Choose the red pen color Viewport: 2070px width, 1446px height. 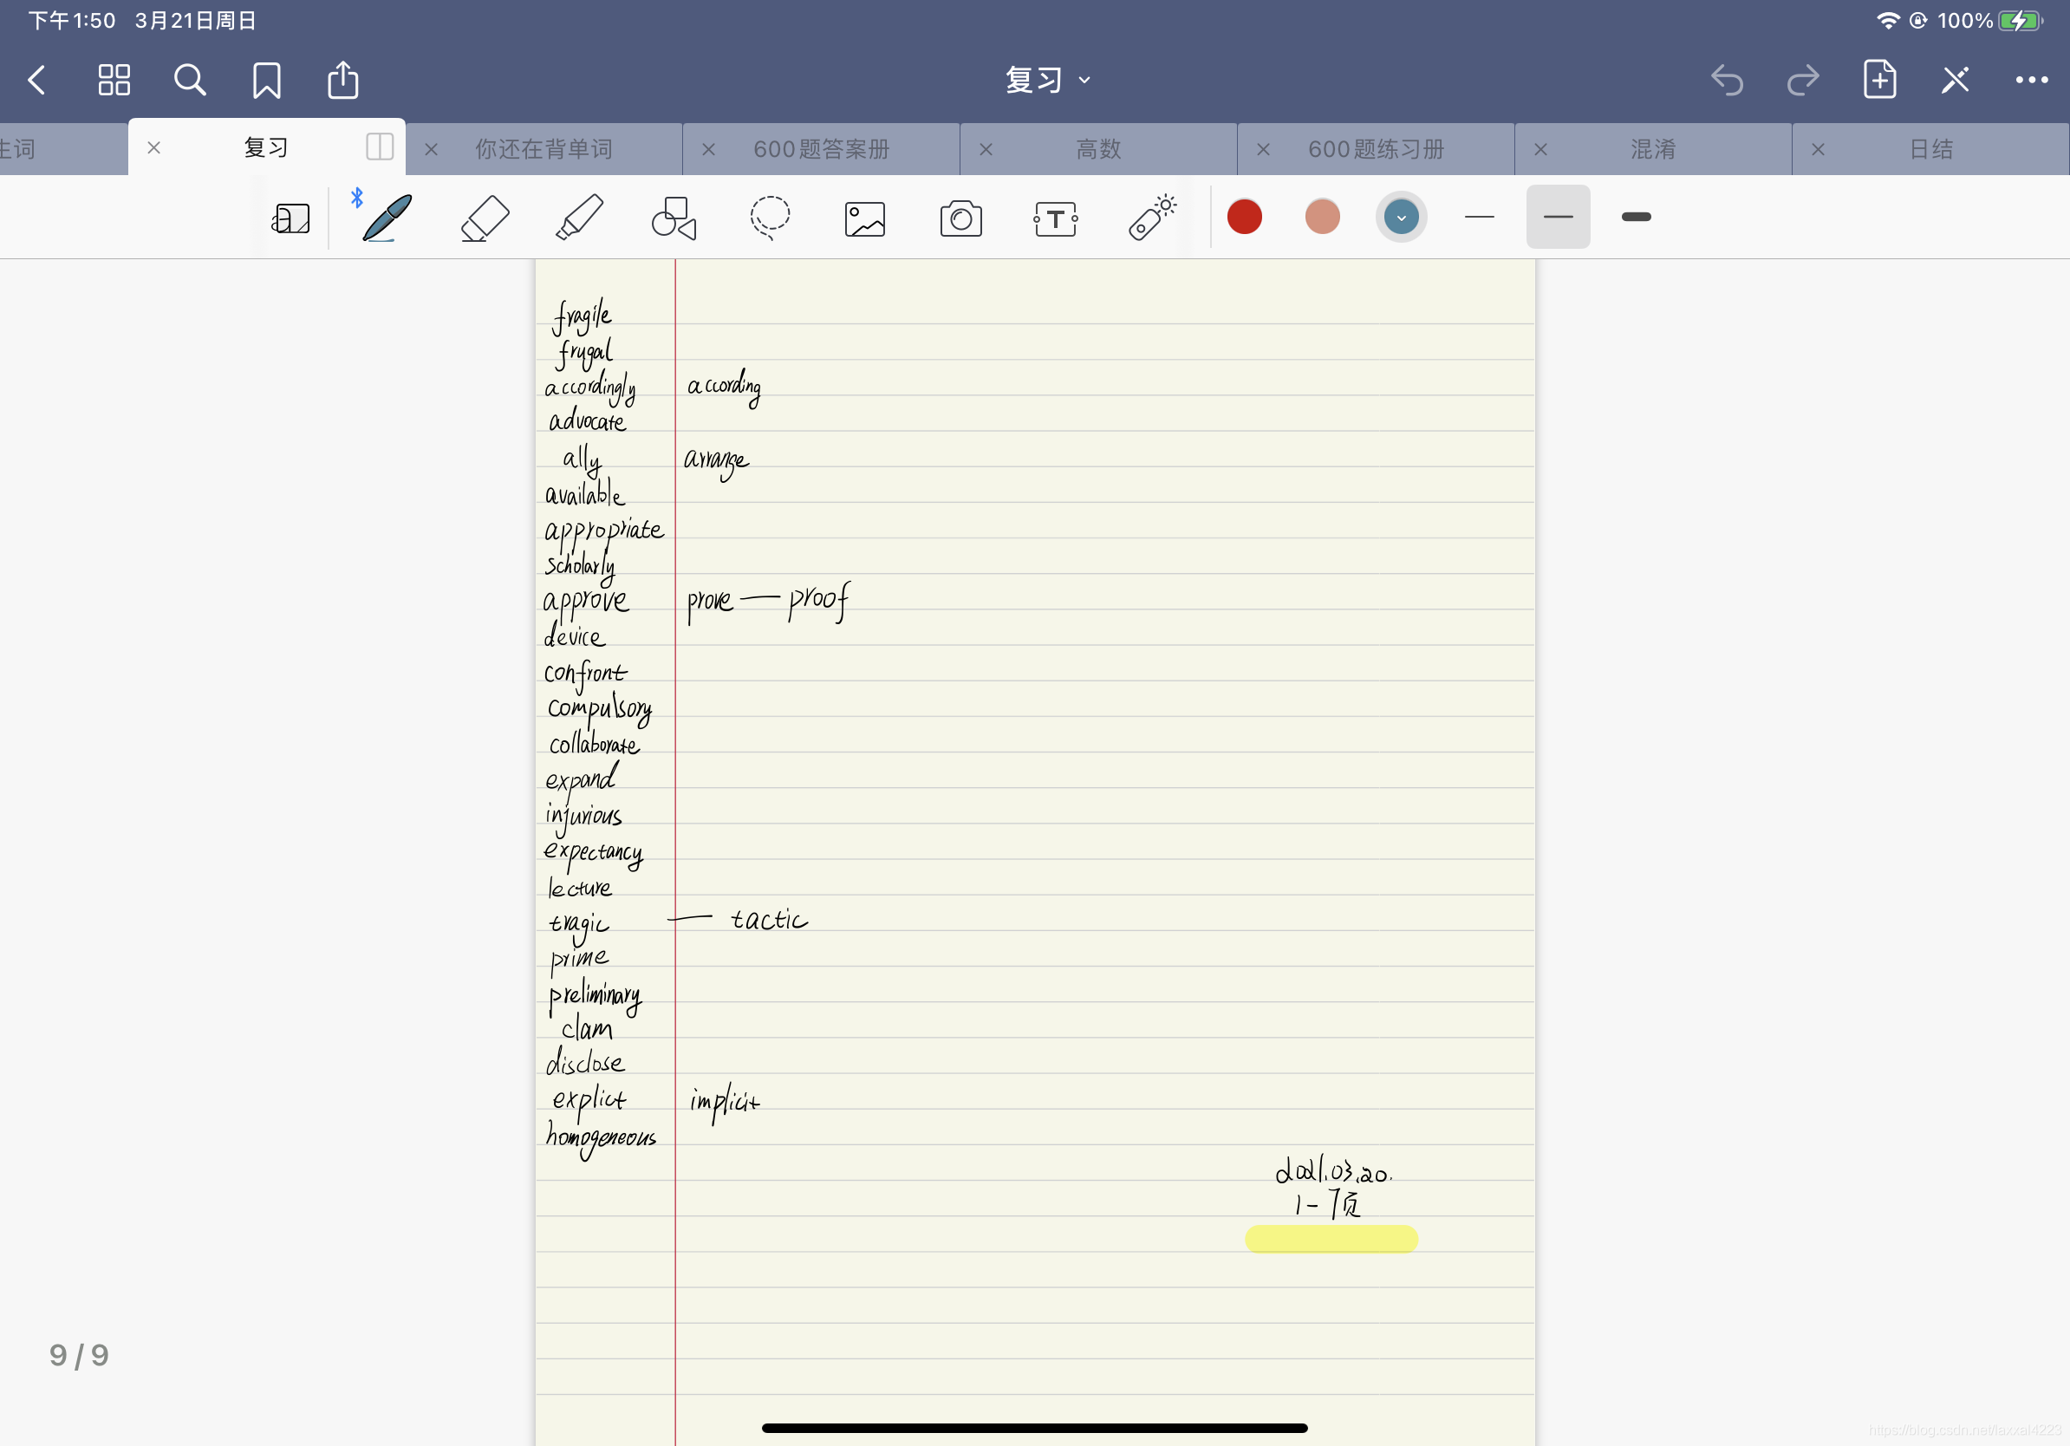[1244, 217]
